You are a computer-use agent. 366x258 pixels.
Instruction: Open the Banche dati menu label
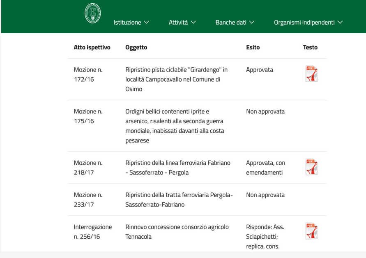[231, 22]
